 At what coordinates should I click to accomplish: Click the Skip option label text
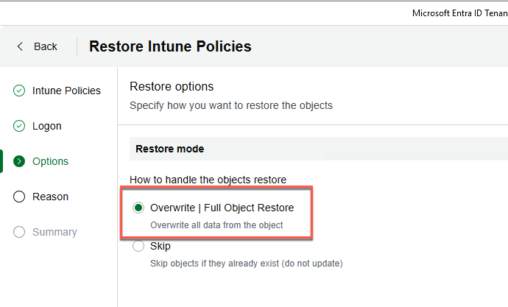tap(160, 247)
